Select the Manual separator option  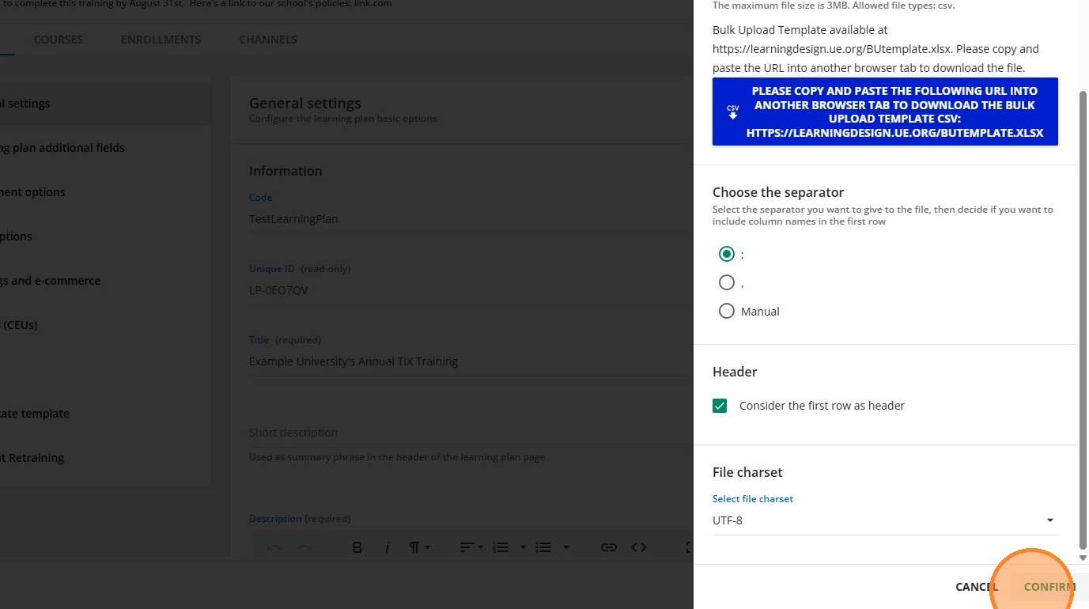[x=727, y=311]
